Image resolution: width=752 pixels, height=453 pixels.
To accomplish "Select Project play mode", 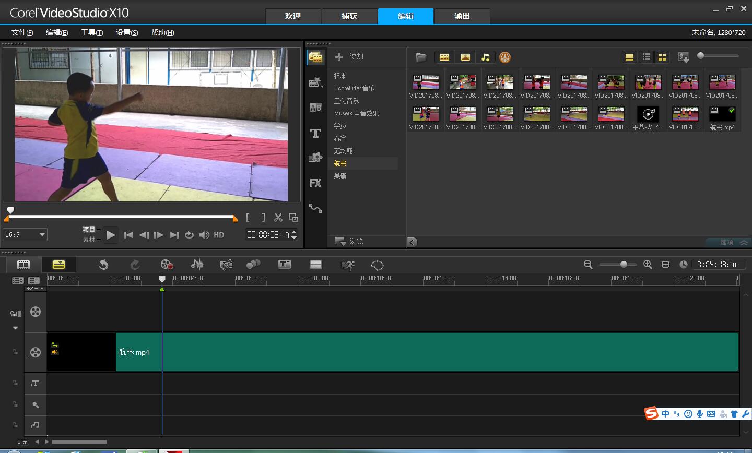I will [x=89, y=230].
